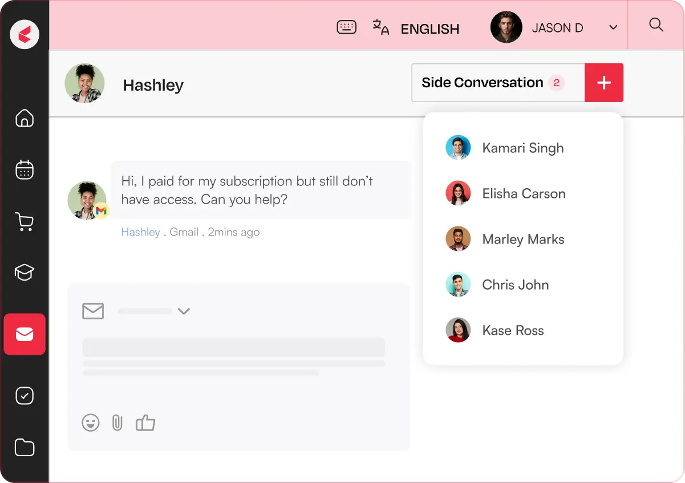
Task: Click the keyboard icon in the top bar
Action: click(347, 27)
